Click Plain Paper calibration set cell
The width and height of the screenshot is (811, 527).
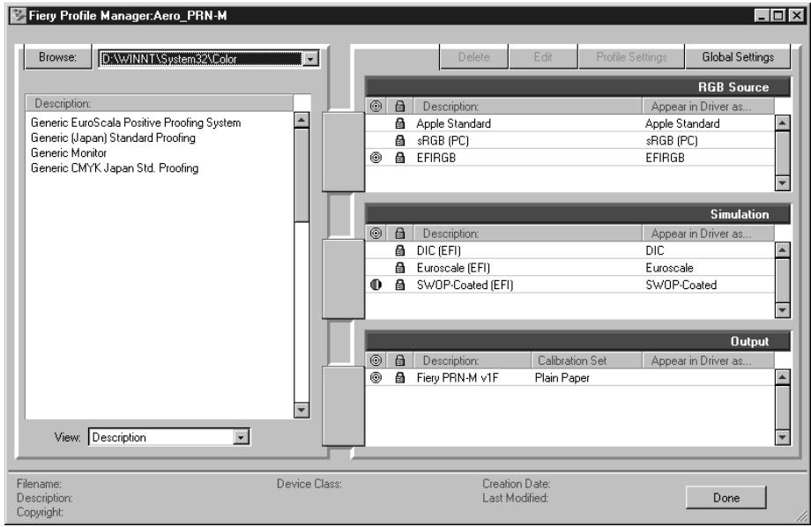pos(562,378)
